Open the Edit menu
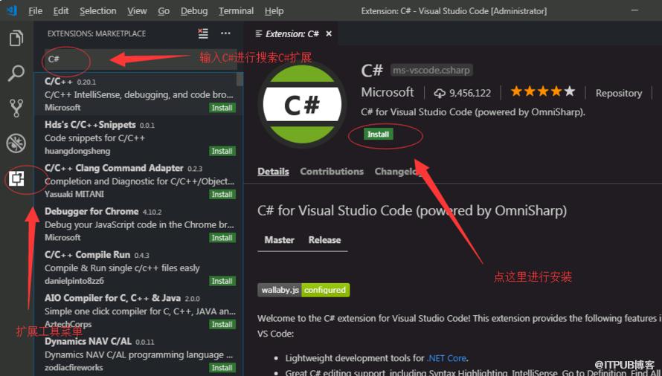The image size is (662, 376). pos(61,11)
